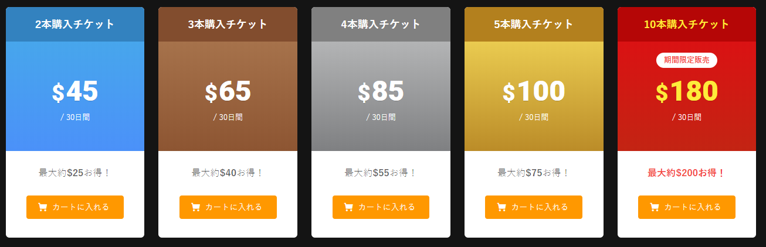Click cart icon in 3本購入チケット card

coord(195,207)
